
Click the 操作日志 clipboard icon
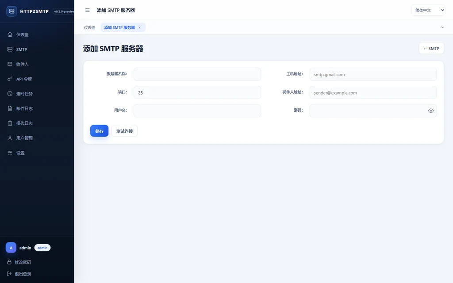click(10, 123)
